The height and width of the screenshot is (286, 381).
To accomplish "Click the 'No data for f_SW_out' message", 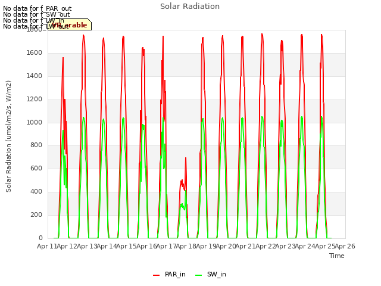I will 36,14.
